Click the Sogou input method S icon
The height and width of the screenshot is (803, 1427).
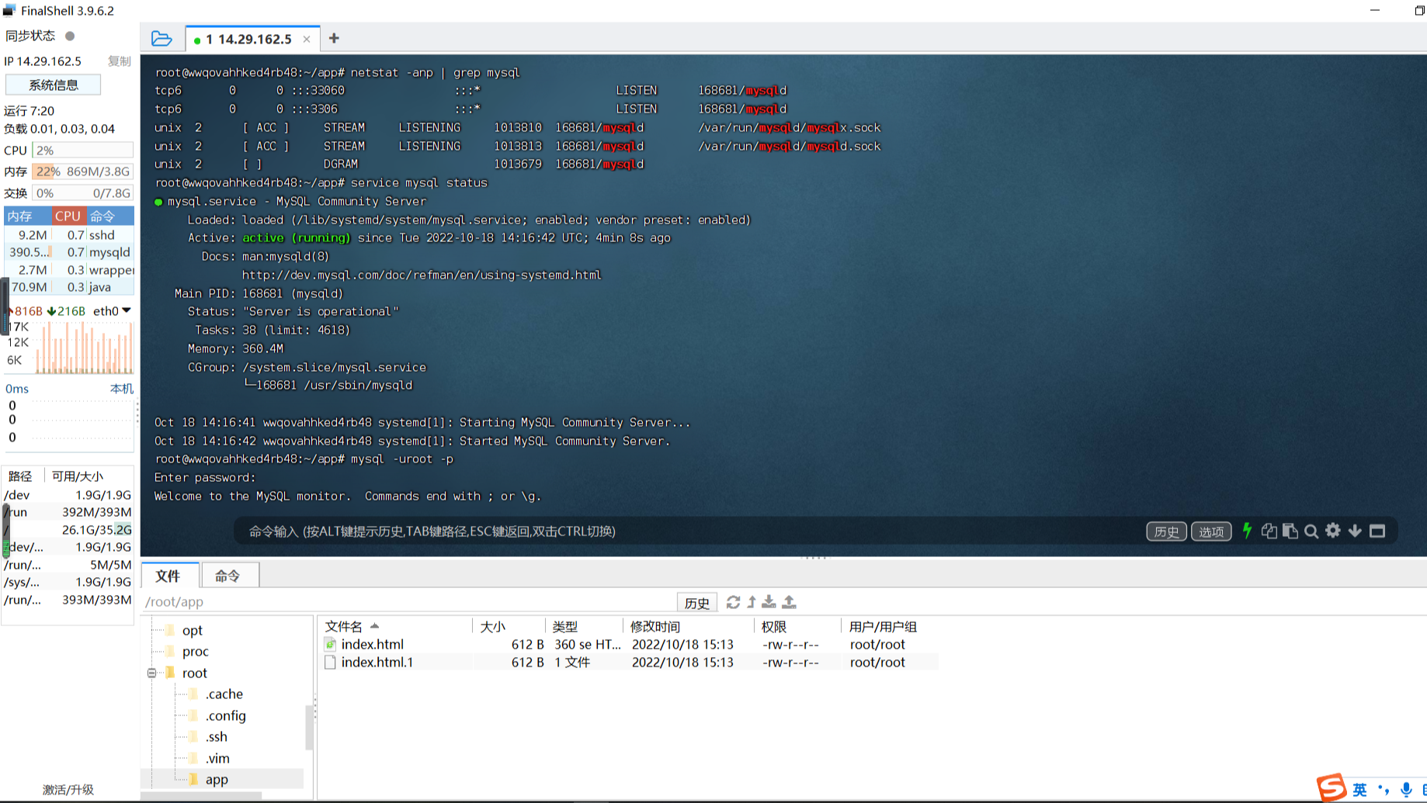click(x=1332, y=787)
